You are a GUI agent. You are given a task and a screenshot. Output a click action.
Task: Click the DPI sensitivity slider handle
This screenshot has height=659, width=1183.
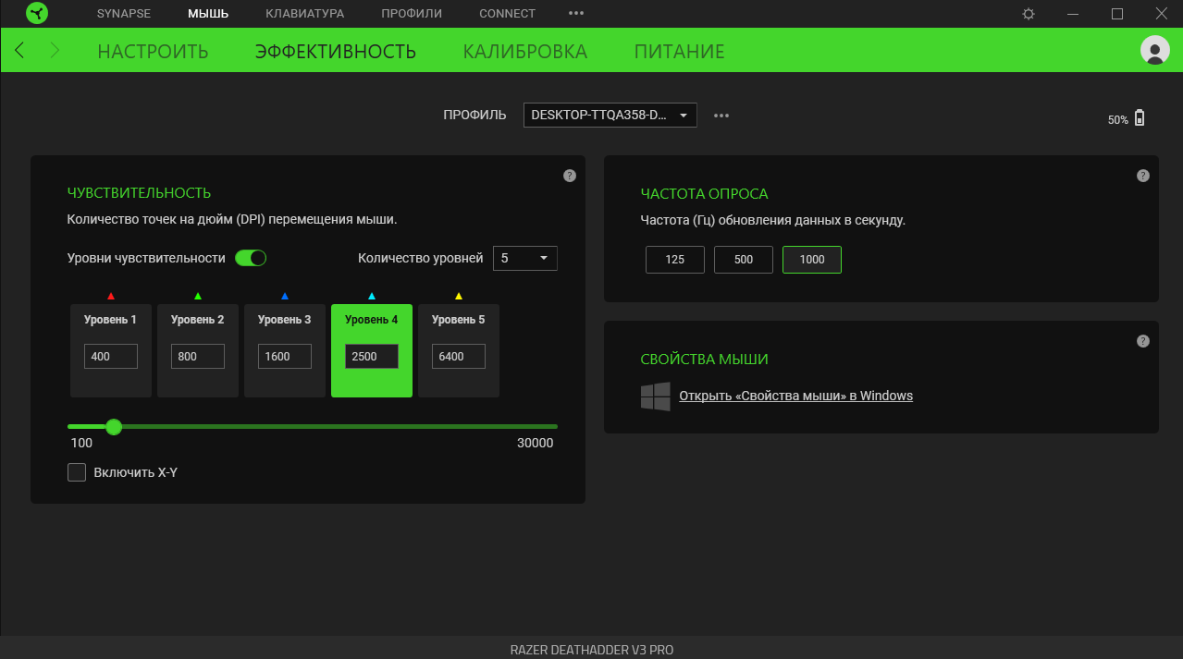[114, 426]
